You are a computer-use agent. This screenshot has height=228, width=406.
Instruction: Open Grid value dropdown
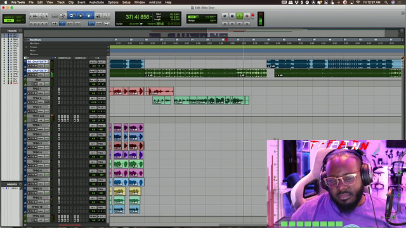(215, 16)
